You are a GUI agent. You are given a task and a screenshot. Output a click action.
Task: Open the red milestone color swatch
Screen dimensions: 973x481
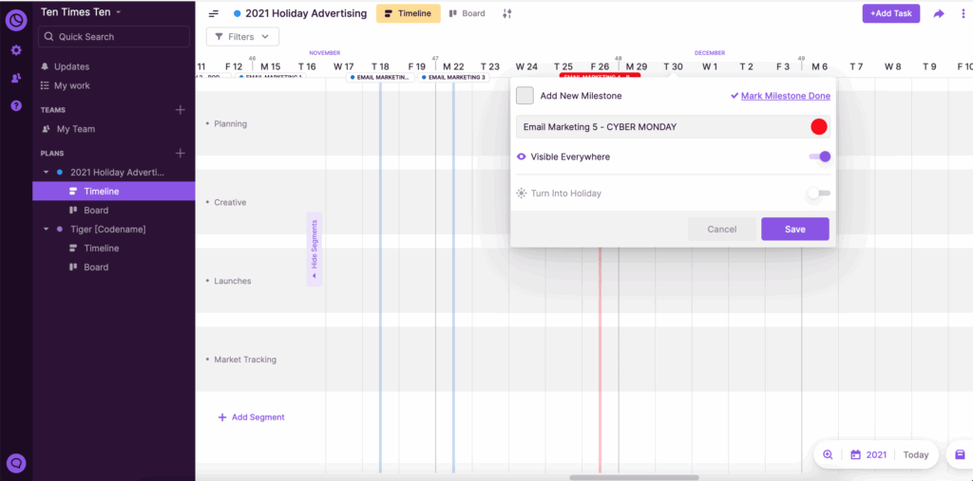819,126
